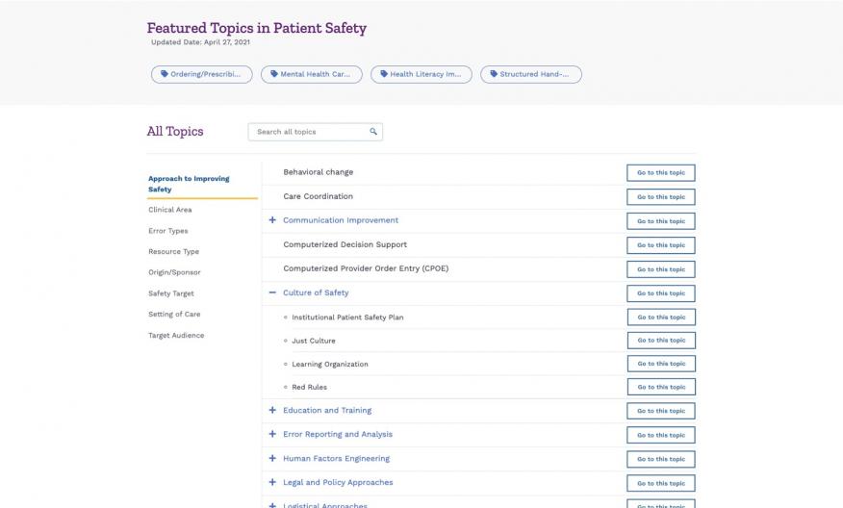Open the Mental Health Car... featured topic chip

(311, 74)
